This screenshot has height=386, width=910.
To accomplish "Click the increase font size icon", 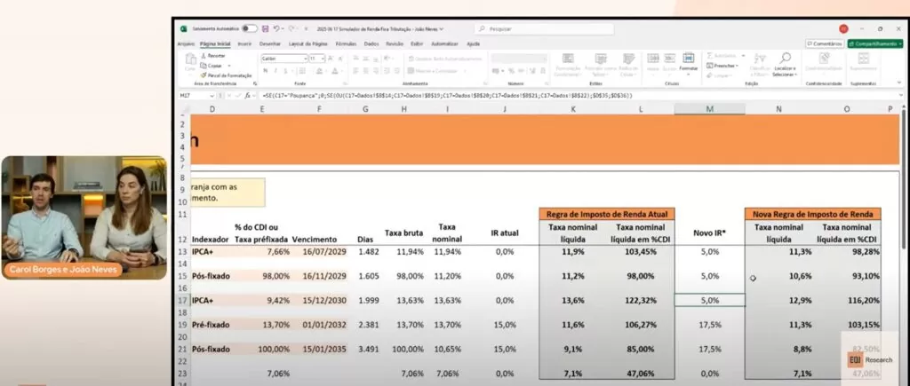I will pos(331,59).
